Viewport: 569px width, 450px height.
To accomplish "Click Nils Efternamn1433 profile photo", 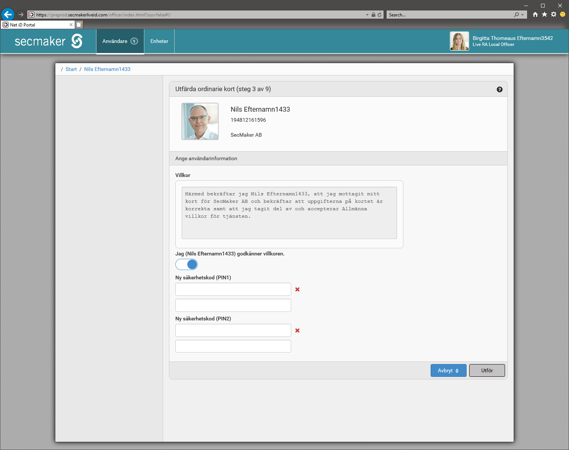I will point(200,121).
